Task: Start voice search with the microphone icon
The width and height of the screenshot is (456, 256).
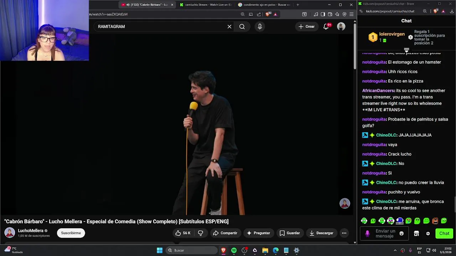Action: pyautogui.click(x=260, y=27)
